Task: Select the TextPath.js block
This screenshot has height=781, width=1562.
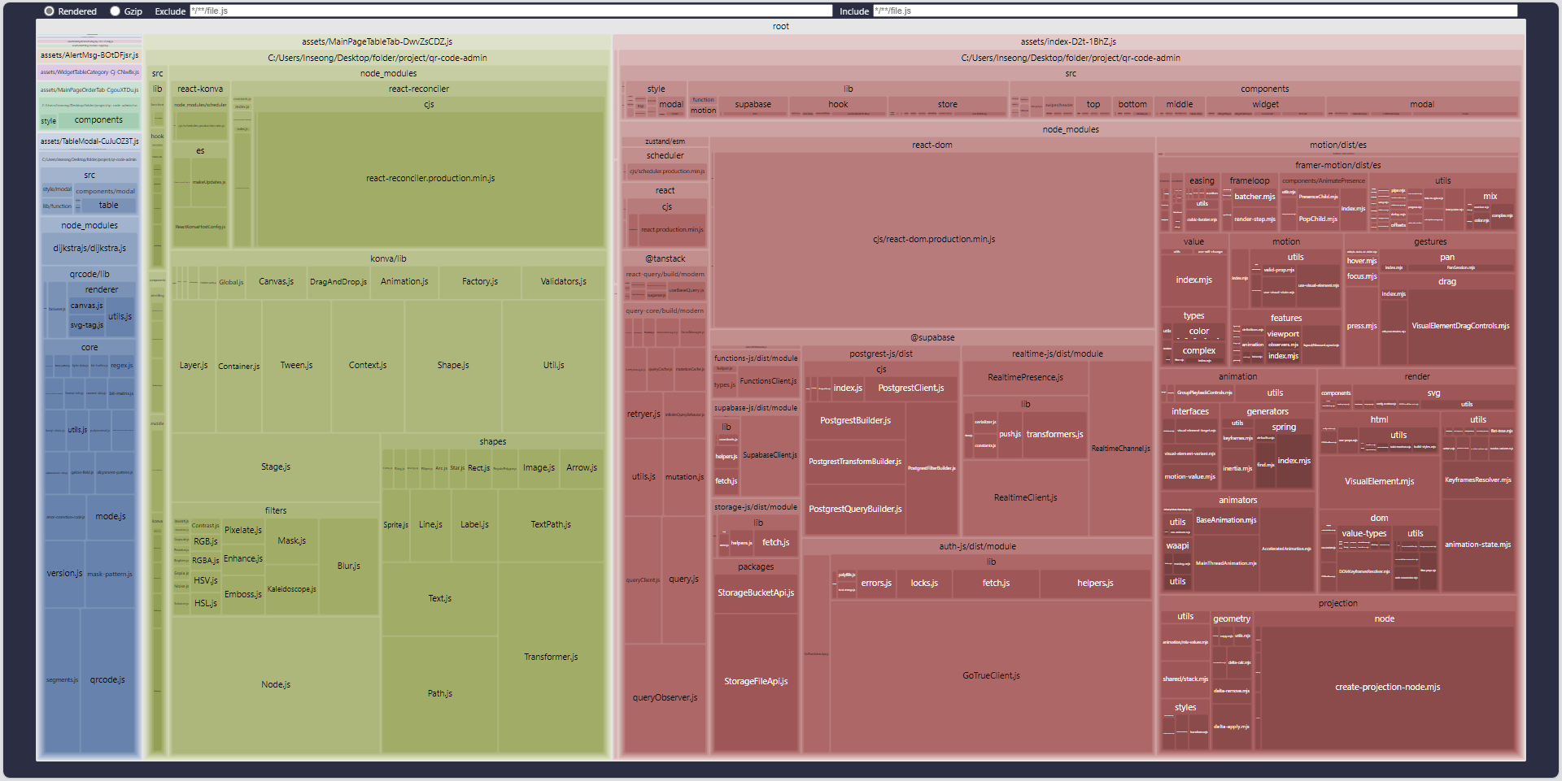Action: coord(551,525)
